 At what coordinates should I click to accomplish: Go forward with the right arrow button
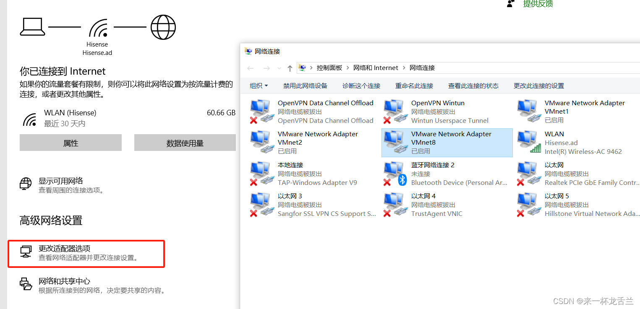tap(266, 68)
